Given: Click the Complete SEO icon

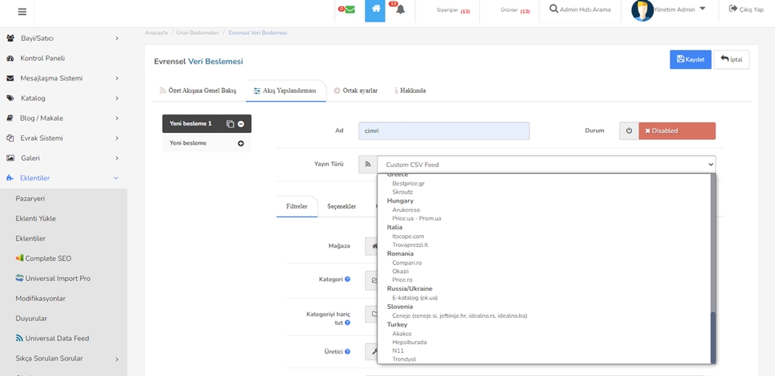Looking at the screenshot, I should [20, 258].
